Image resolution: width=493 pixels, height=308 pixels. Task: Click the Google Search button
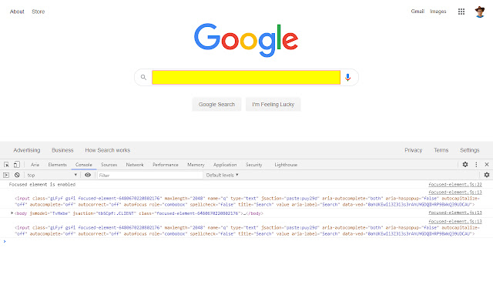(x=216, y=105)
